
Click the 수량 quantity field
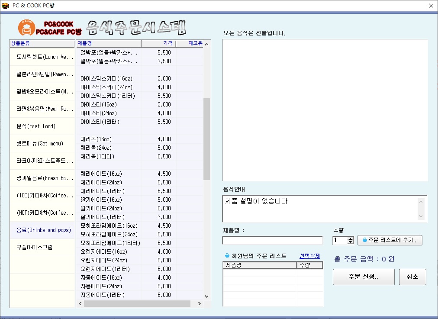340,240
